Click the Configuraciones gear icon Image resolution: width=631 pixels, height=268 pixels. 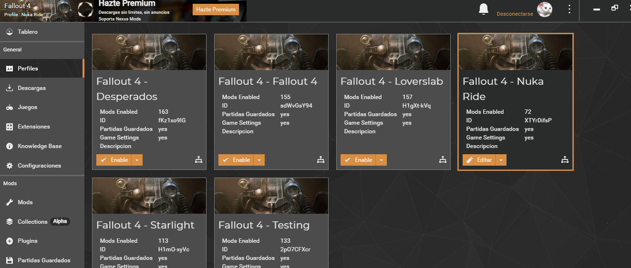point(9,166)
